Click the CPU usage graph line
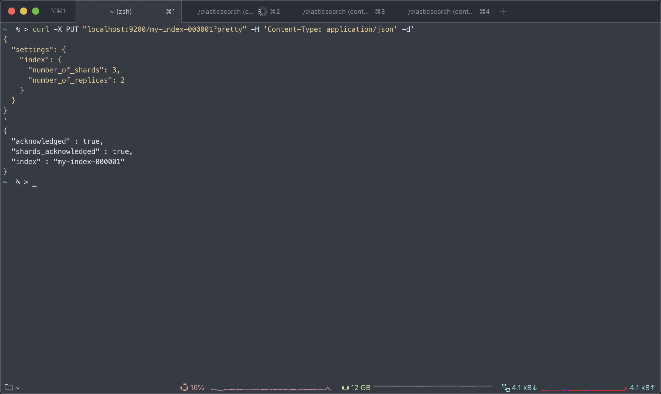 pos(271,389)
